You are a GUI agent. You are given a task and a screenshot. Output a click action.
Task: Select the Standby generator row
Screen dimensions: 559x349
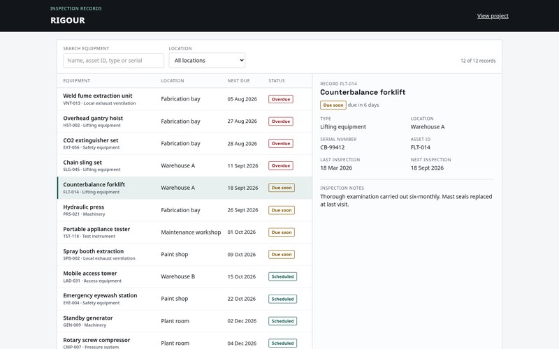tap(184, 321)
